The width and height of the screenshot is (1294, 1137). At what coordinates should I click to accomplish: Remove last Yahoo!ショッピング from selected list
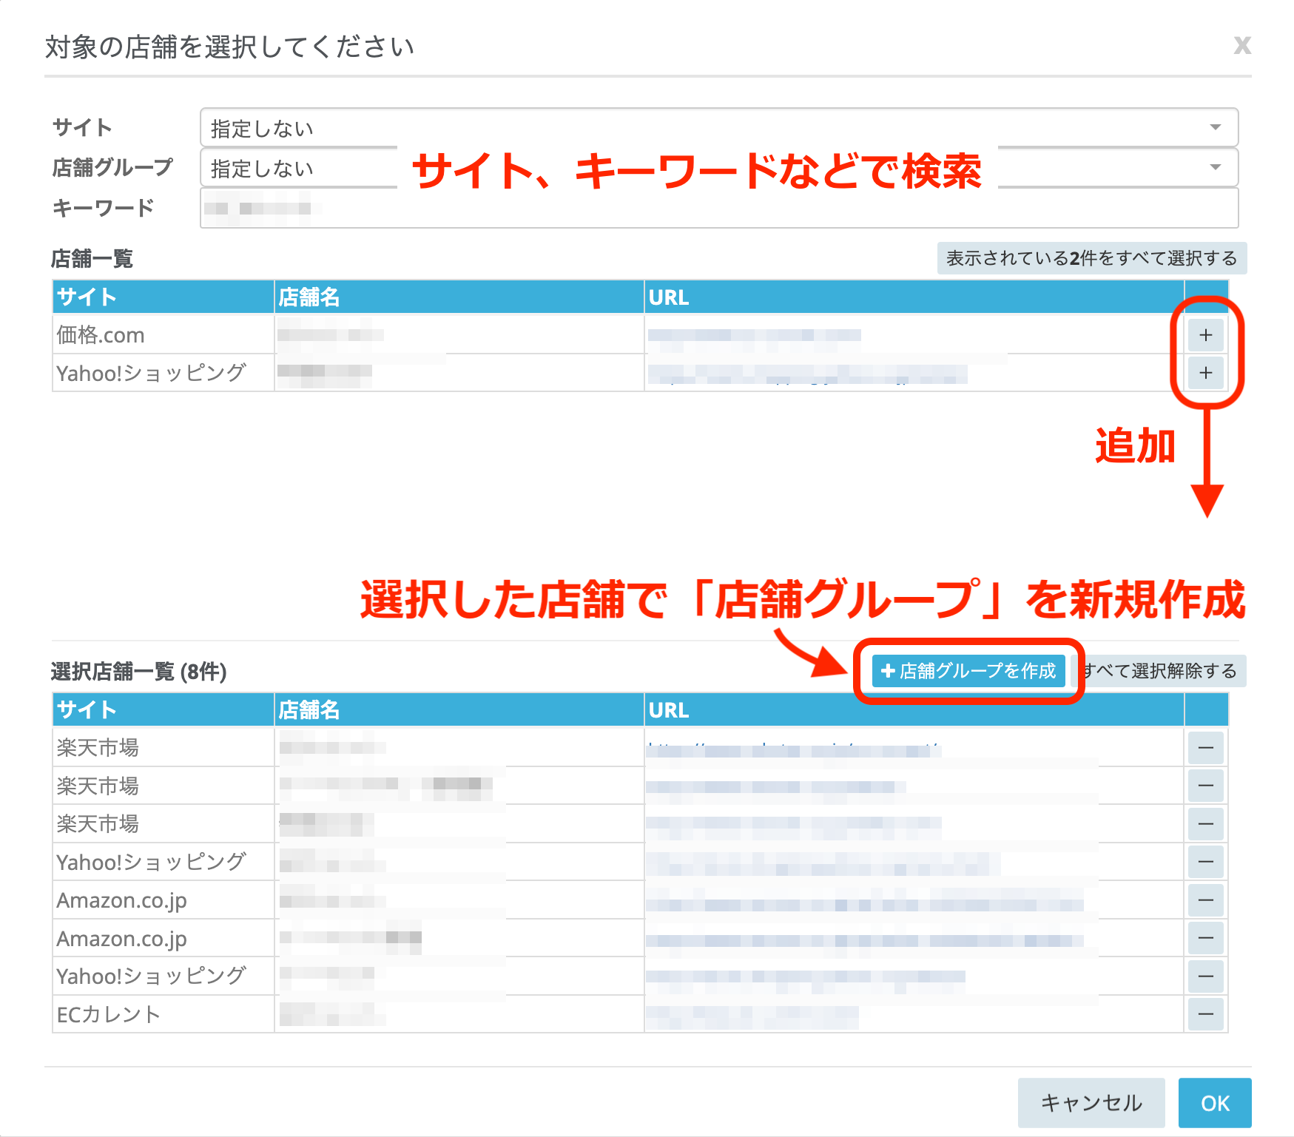1205,976
